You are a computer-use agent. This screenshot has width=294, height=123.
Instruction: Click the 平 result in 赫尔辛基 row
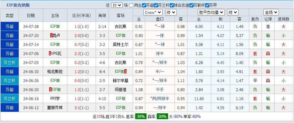255,80
